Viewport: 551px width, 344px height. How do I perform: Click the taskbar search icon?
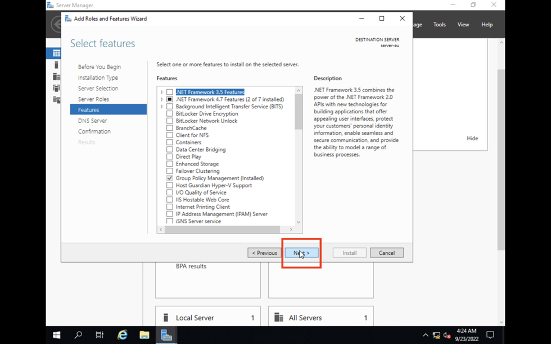(78, 335)
